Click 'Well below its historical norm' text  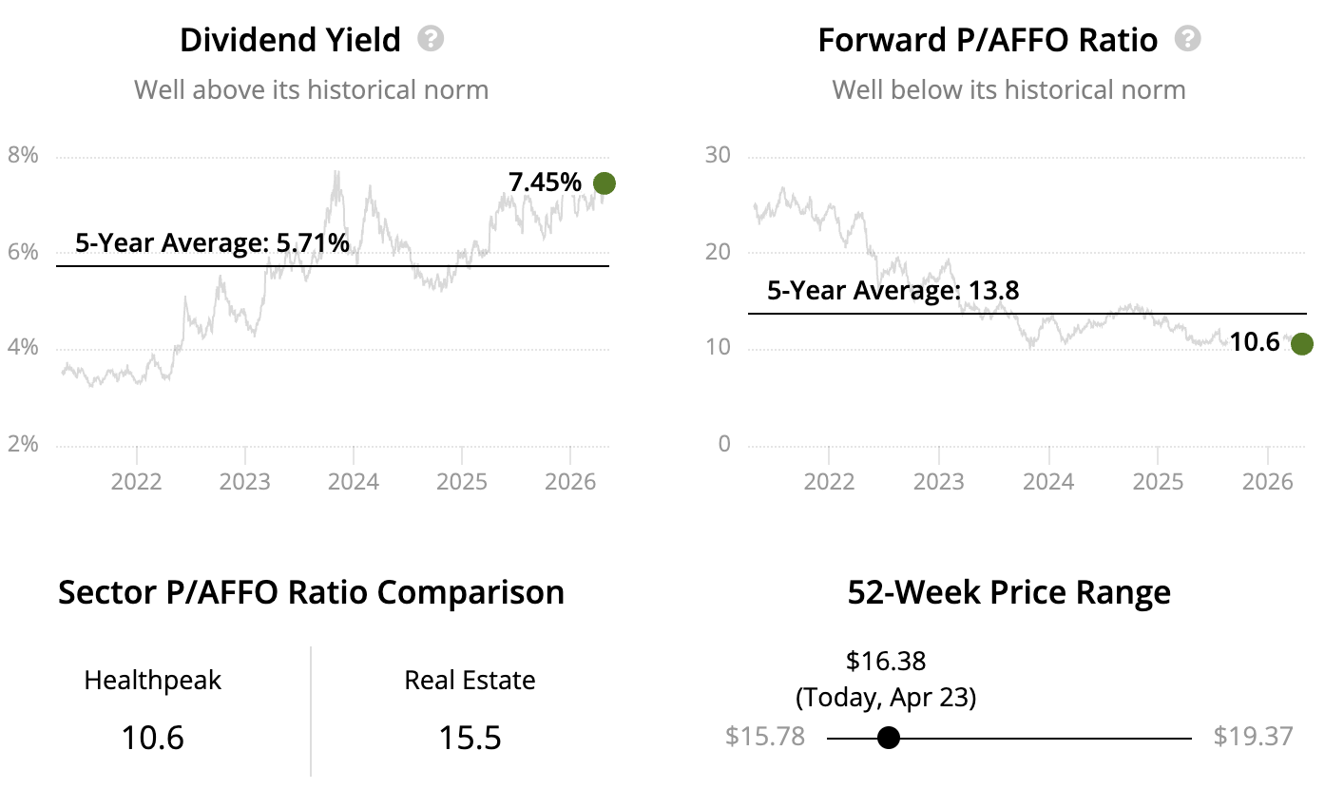coord(1008,90)
